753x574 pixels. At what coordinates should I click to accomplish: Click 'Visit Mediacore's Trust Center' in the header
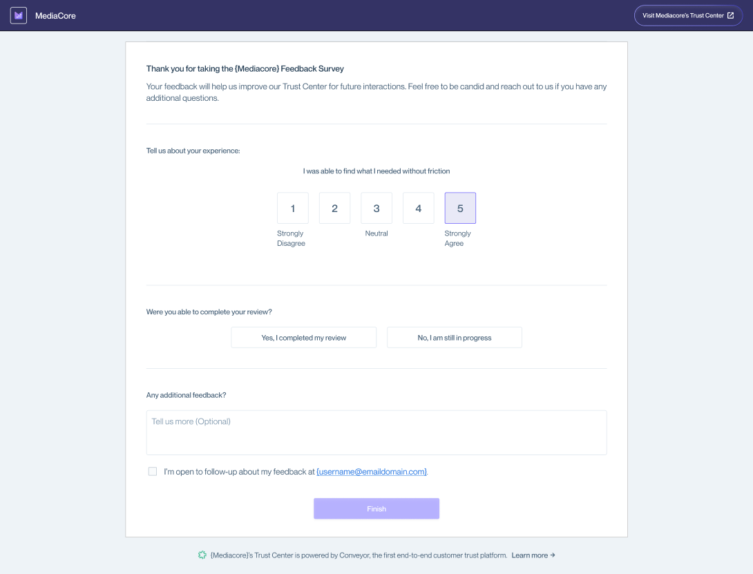coord(688,15)
